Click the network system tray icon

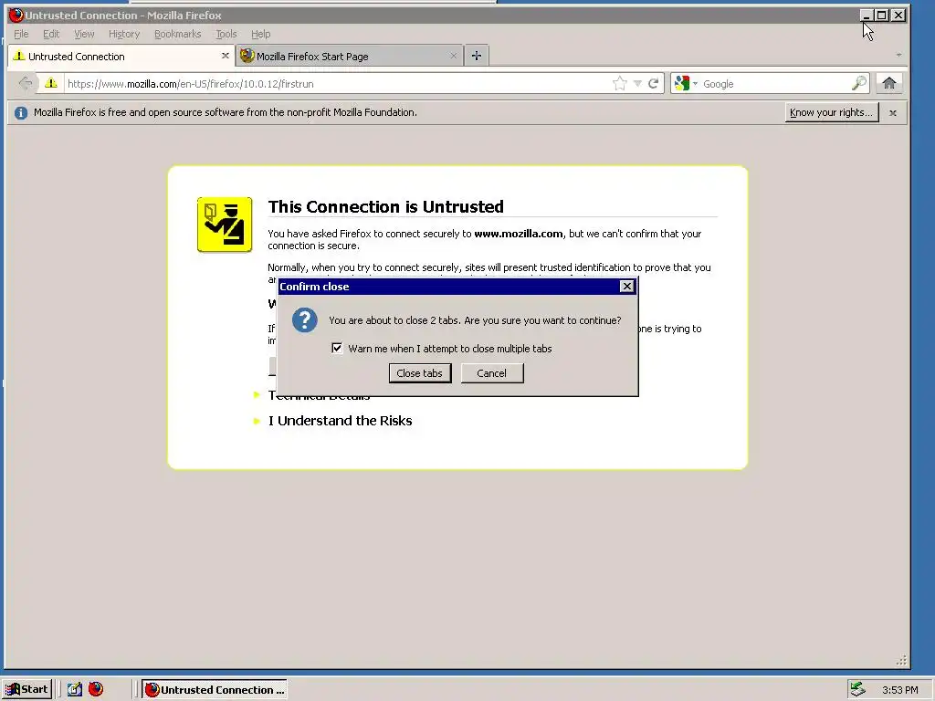coord(857,689)
